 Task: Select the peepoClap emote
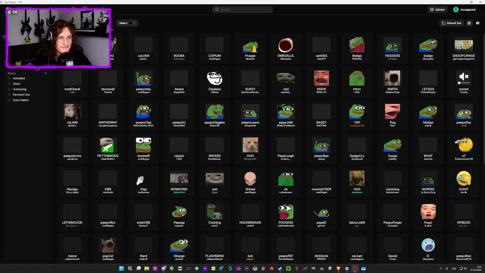tap(143, 115)
